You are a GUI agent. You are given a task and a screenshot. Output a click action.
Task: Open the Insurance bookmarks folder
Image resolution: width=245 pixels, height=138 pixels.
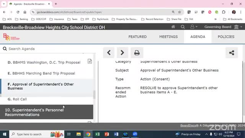[57, 19]
